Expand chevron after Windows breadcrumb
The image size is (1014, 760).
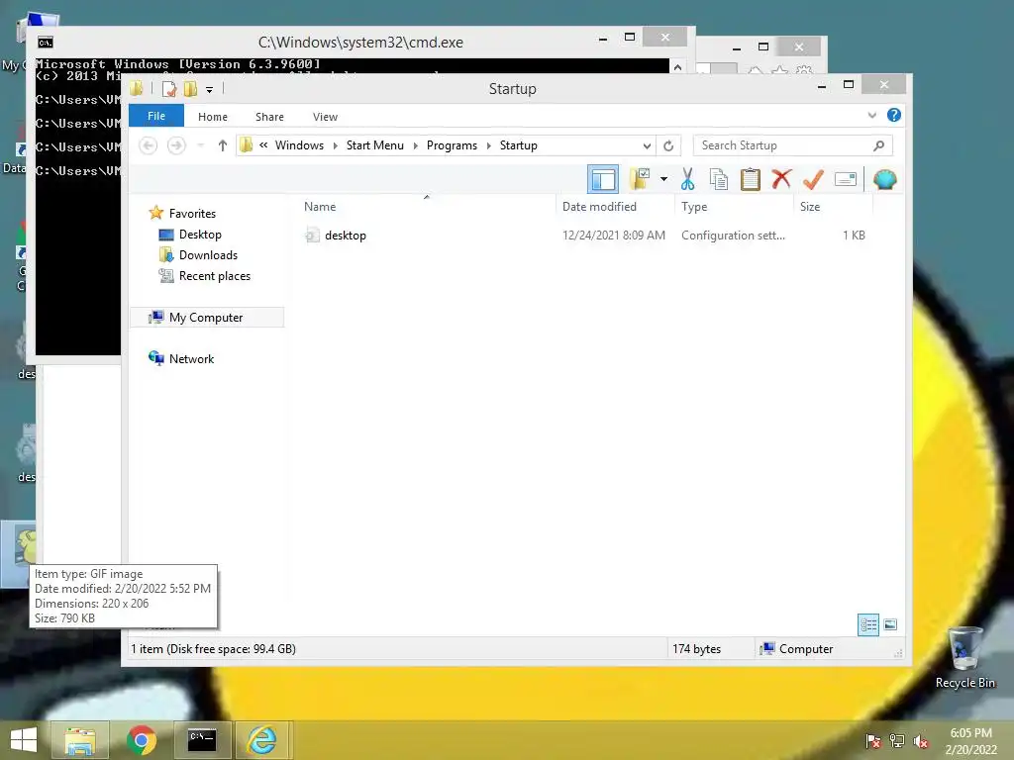point(335,145)
